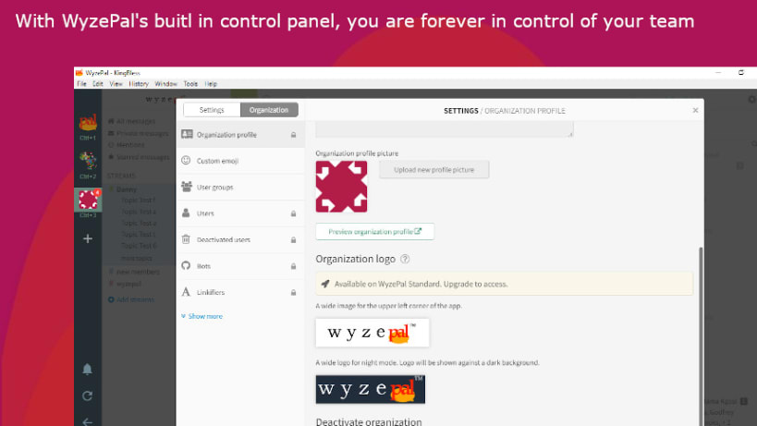Close the settings dialog with the X
Screen dimensions: 757x426
coord(695,111)
